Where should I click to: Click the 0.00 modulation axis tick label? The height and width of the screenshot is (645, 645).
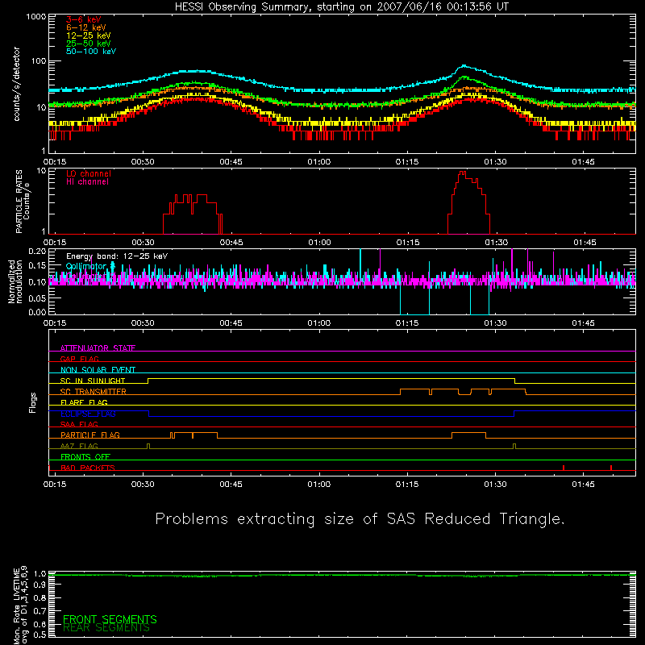point(37,312)
